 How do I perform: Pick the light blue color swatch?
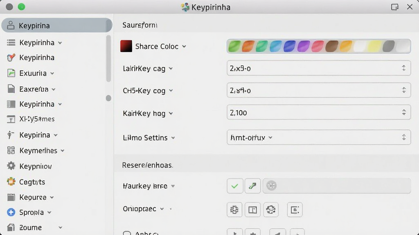tap(275, 47)
